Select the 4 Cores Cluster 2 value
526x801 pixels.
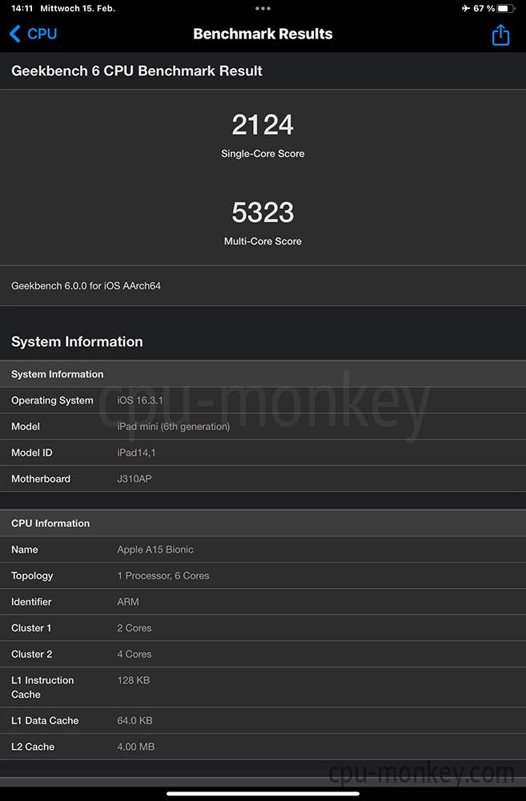[x=135, y=654]
